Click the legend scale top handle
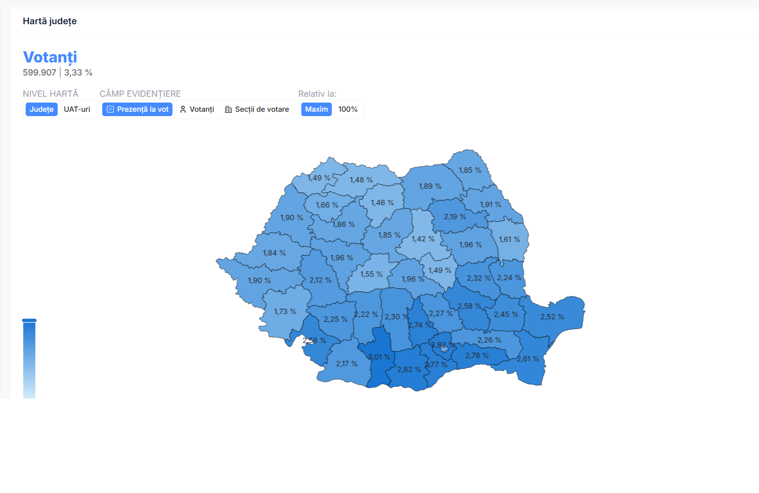759x493 pixels. click(29, 320)
